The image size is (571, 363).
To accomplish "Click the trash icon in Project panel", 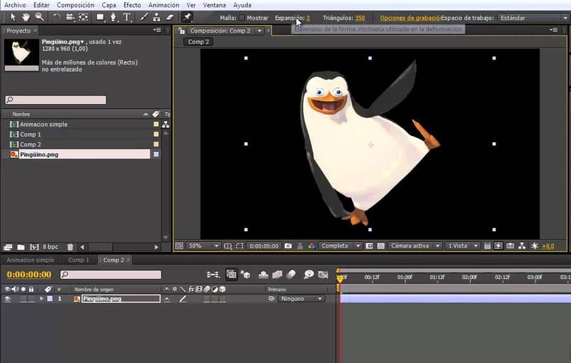I will pos(70,247).
